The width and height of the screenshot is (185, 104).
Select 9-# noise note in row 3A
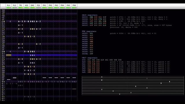(27, 70)
